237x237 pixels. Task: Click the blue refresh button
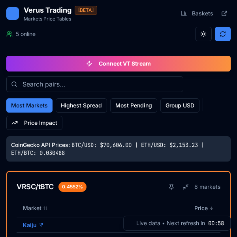tap(223, 34)
